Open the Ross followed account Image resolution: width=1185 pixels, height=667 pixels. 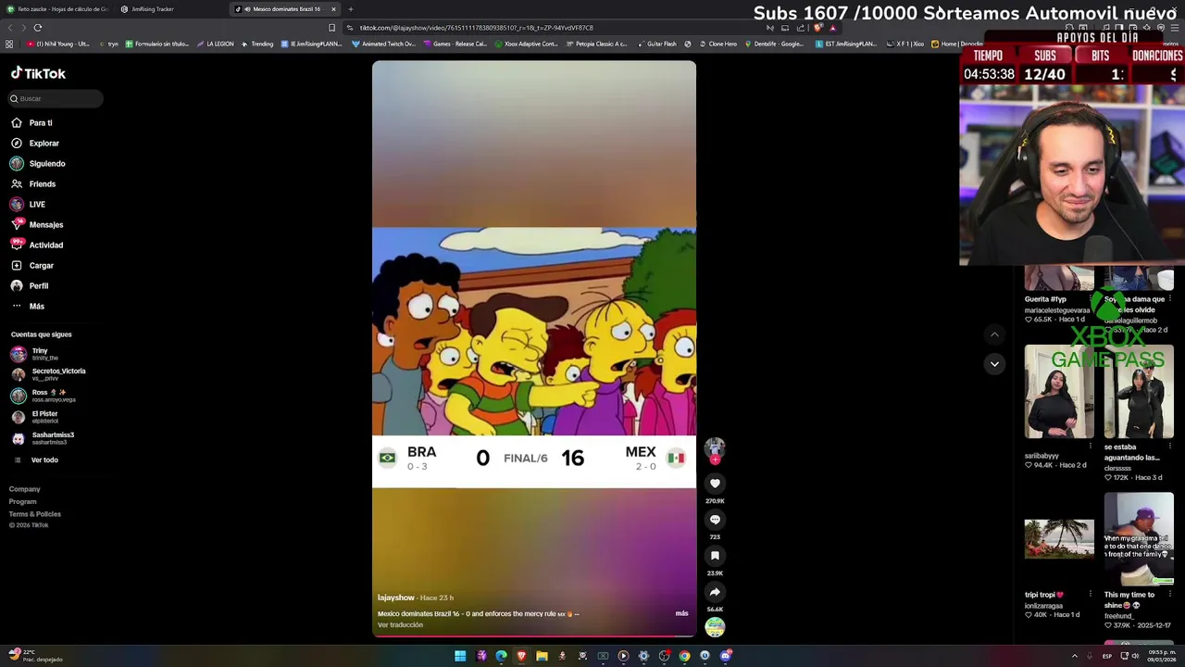tap(44, 396)
